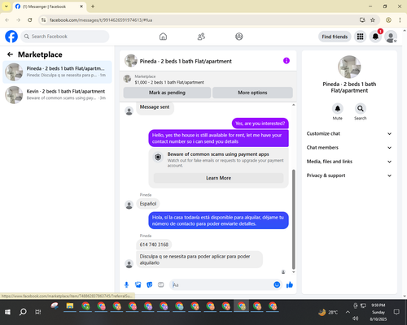Open conversation information purple icon
Image resolution: width=407 pixels, height=325 pixels.
click(x=287, y=61)
